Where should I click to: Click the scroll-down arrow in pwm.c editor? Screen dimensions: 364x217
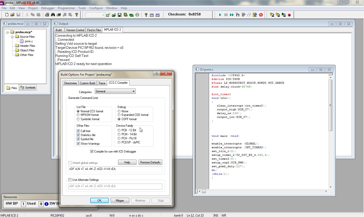330,187
